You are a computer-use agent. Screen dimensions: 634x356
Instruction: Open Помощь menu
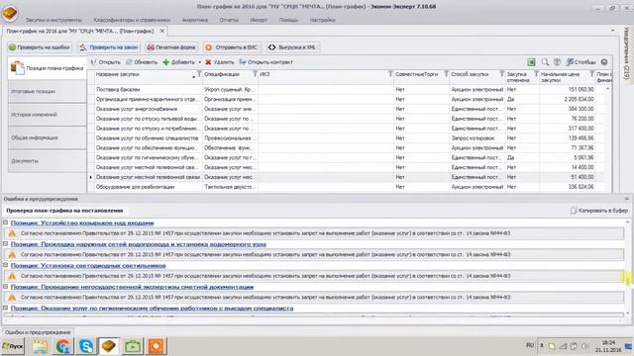(288, 20)
